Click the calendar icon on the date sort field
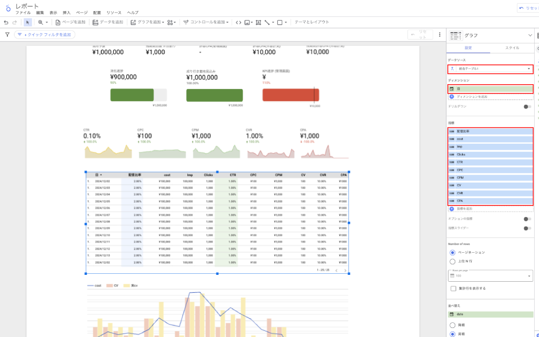This screenshot has height=337, width=539. (x=452, y=314)
